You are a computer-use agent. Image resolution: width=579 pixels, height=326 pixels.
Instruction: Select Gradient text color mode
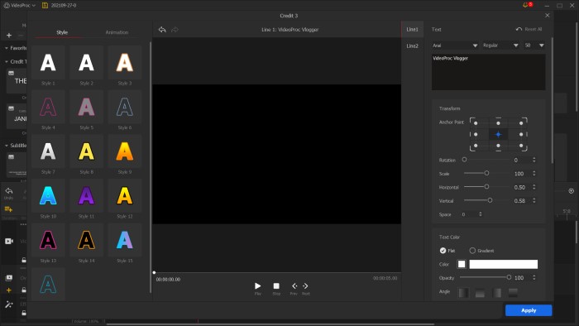click(x=472, y=251)
